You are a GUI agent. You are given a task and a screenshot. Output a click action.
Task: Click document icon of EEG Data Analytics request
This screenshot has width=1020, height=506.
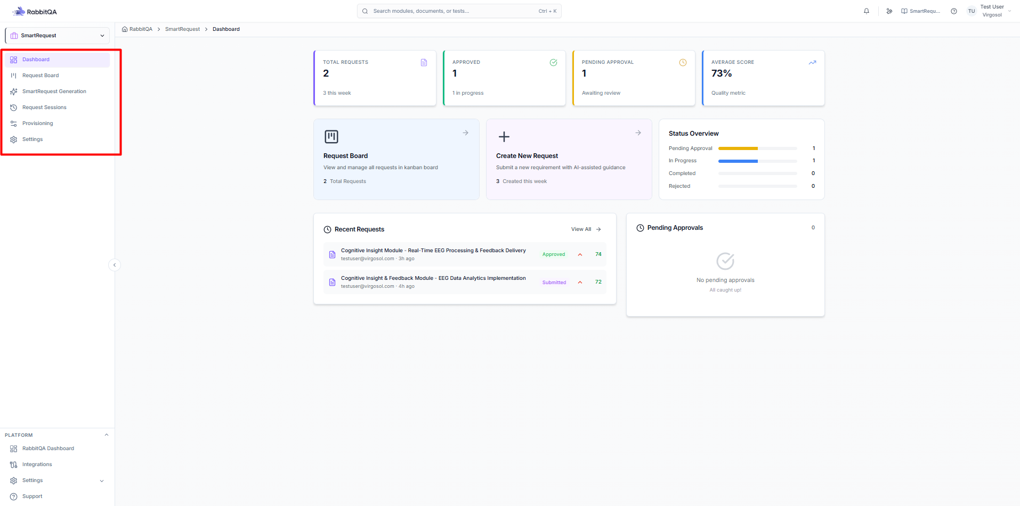click(333, 283)
